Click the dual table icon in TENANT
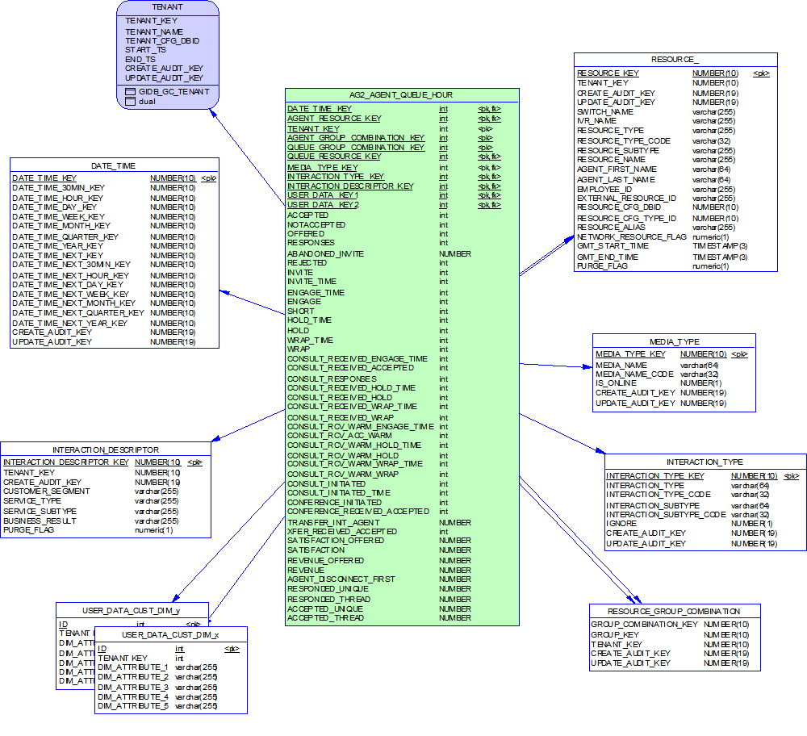Screen dimensions: 807x736 131,102
